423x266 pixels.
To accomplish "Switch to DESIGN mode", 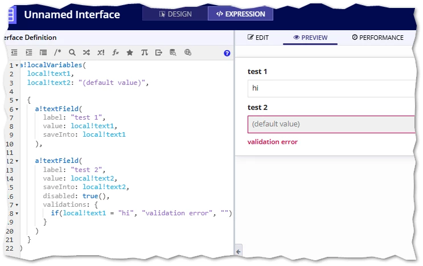I will [175, 14].
